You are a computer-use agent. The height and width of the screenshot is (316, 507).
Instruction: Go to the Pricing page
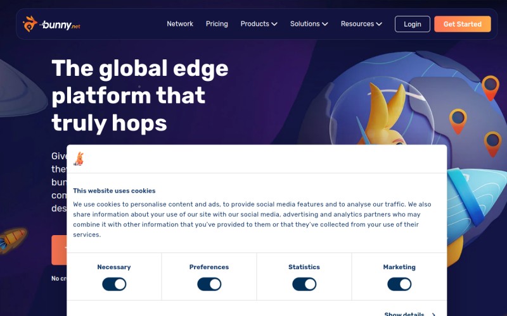coord(217,24)
